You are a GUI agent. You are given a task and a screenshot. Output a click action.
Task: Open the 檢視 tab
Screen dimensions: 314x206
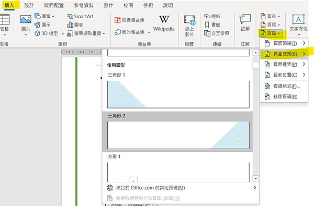[148, 5]
